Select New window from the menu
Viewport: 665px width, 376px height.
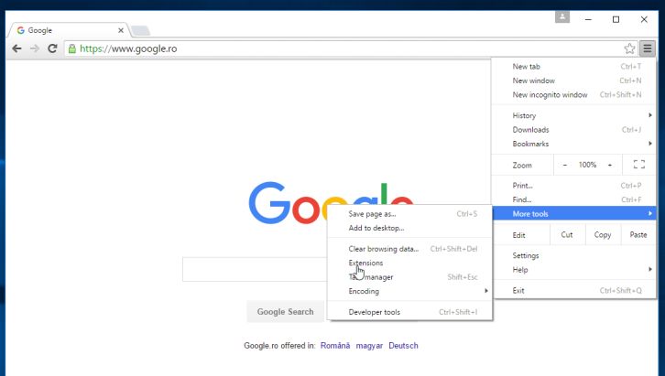click(x=574, y=81)
